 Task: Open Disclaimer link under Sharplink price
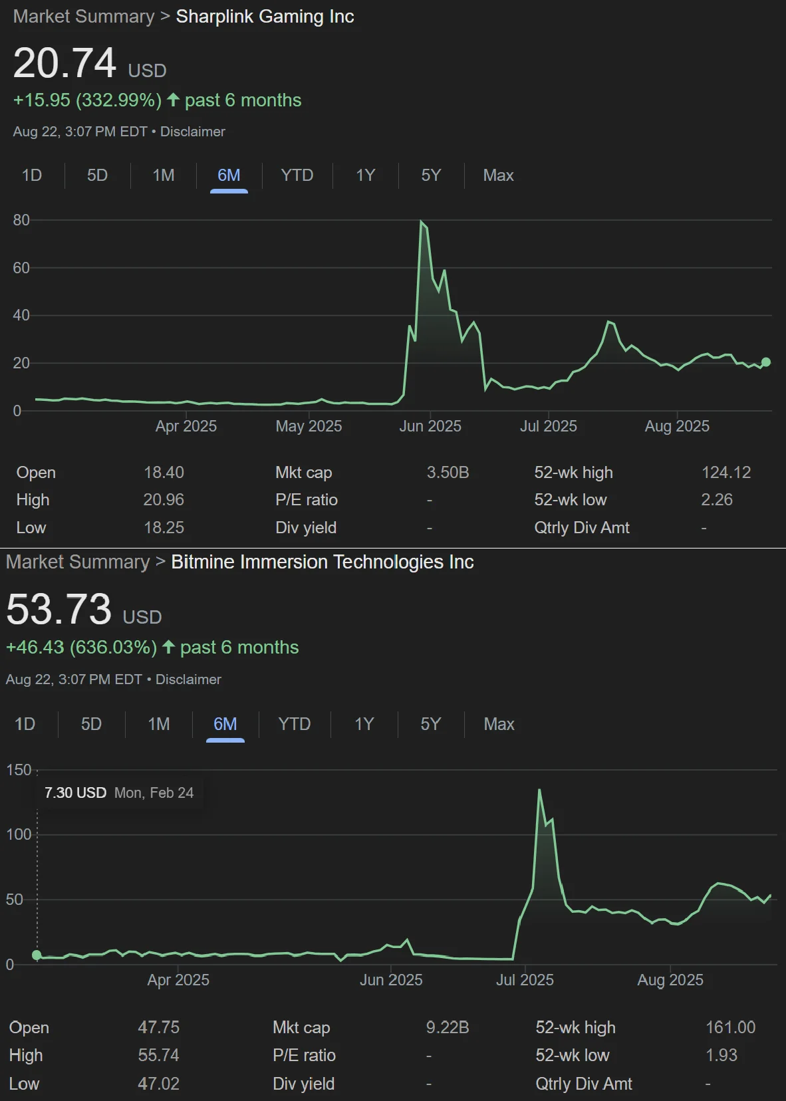click(193, 132)
